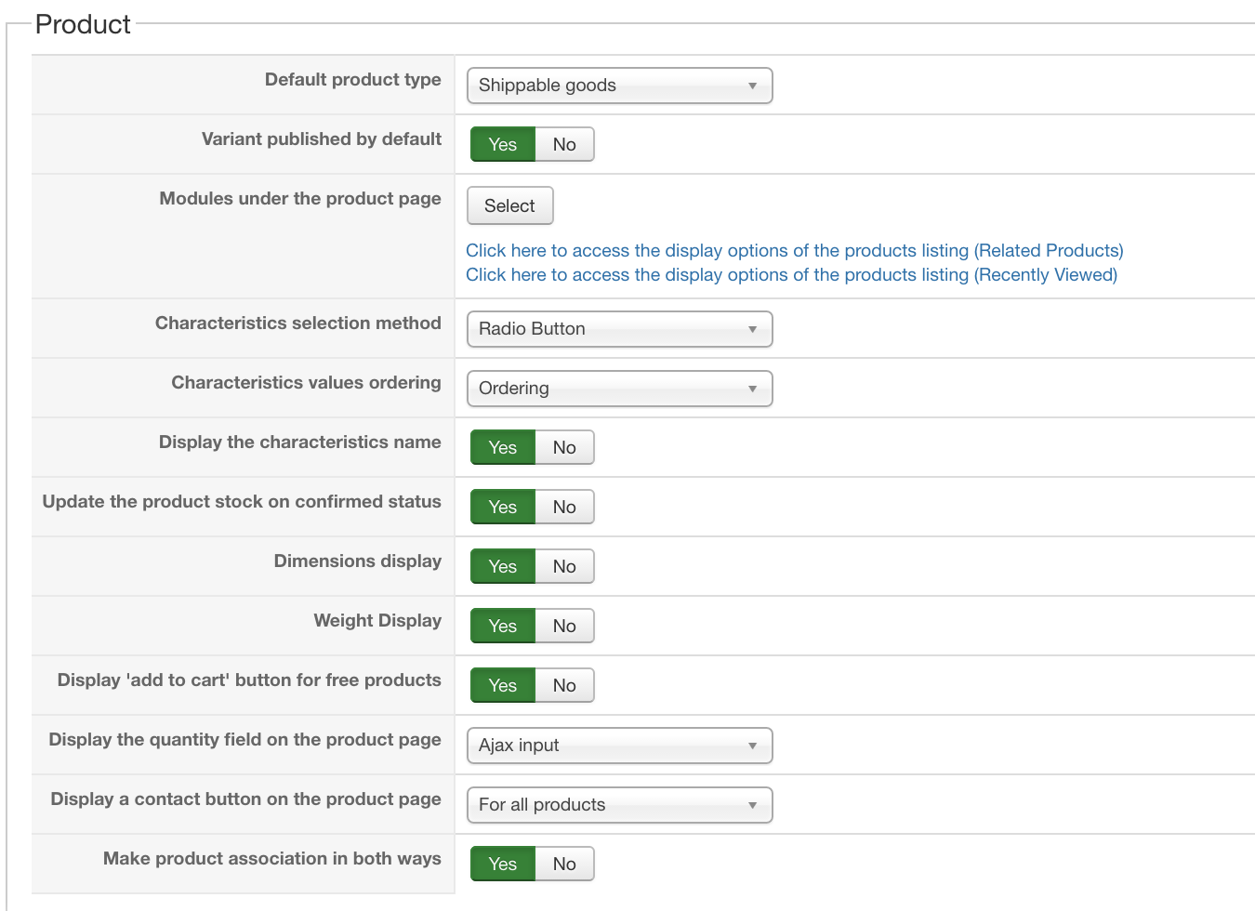Viewport: 1255px width, 911px height.
Task: Set product association both ways to No
Action: [564, 865]
